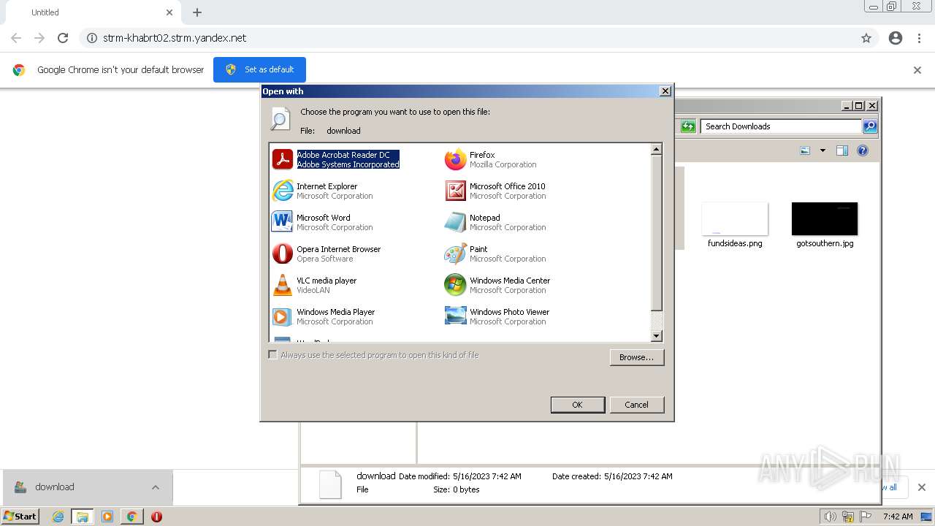Expand the download item chevron menu
The height and width of the screenshot is (526, 935).
click(x=156, y=487)
